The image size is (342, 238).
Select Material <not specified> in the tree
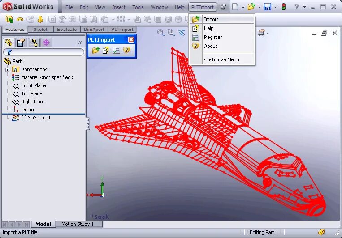(x=48, y=77)
